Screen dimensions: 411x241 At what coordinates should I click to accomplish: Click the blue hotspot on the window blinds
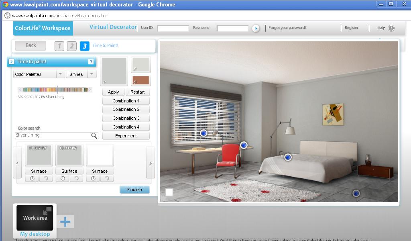[203, 133]
